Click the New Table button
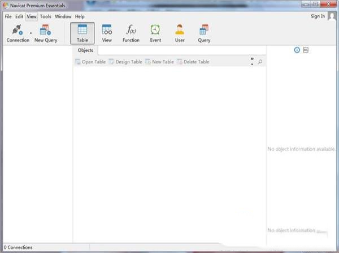 [160, 62]
